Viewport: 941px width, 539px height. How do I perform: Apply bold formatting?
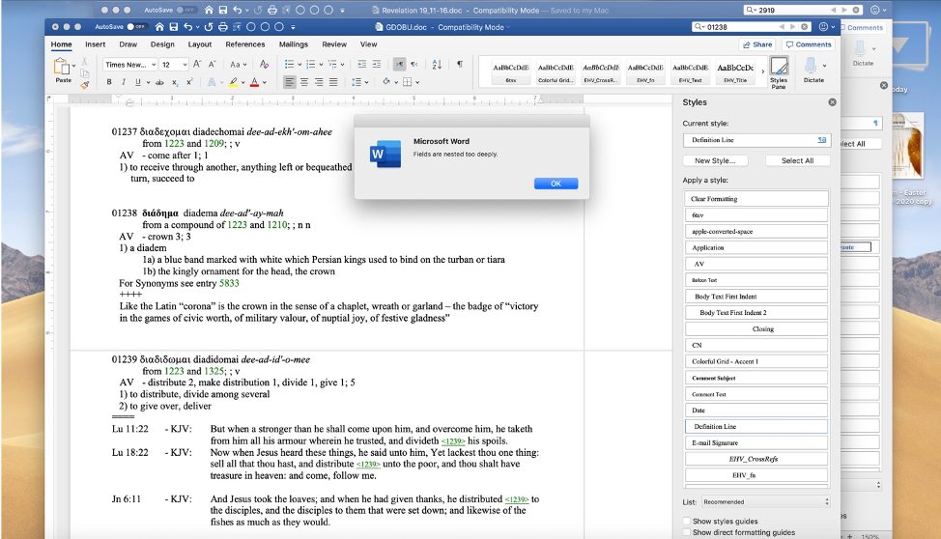(109, 82)
